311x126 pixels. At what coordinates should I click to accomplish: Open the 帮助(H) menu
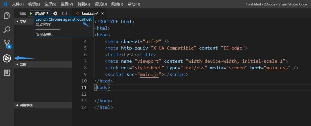(x=134, y=4)
